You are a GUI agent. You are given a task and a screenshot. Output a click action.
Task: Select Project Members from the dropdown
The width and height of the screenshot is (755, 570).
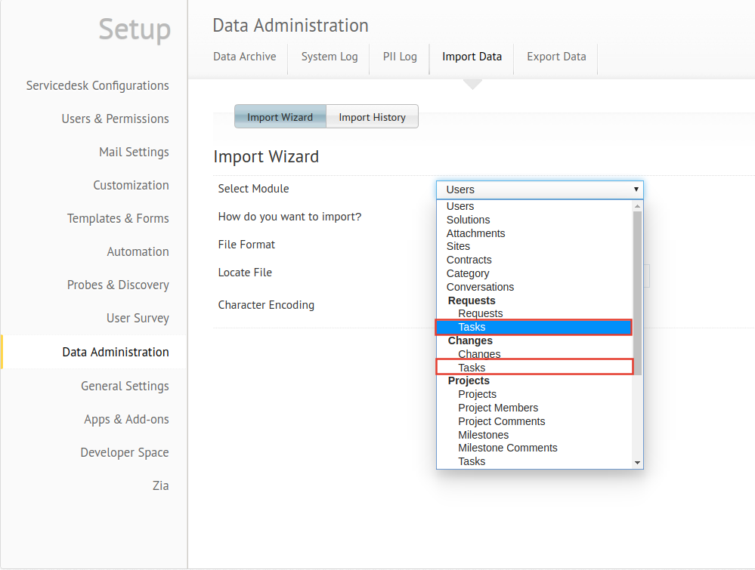click(x=498, y=408)
